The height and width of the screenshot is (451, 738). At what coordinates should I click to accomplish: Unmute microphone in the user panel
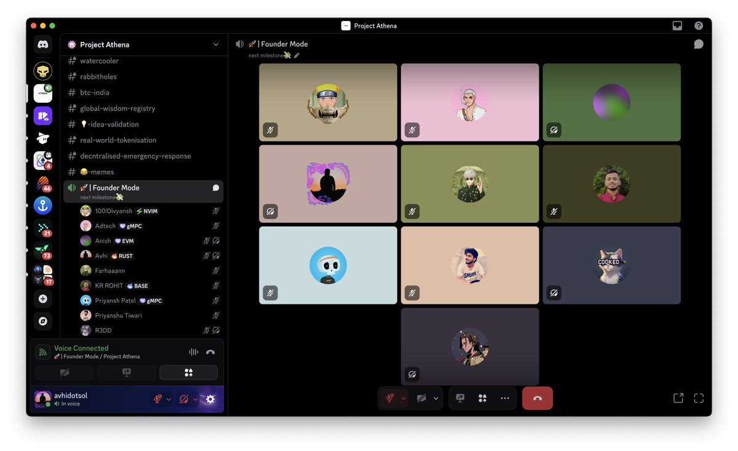[x=158, y=399]
